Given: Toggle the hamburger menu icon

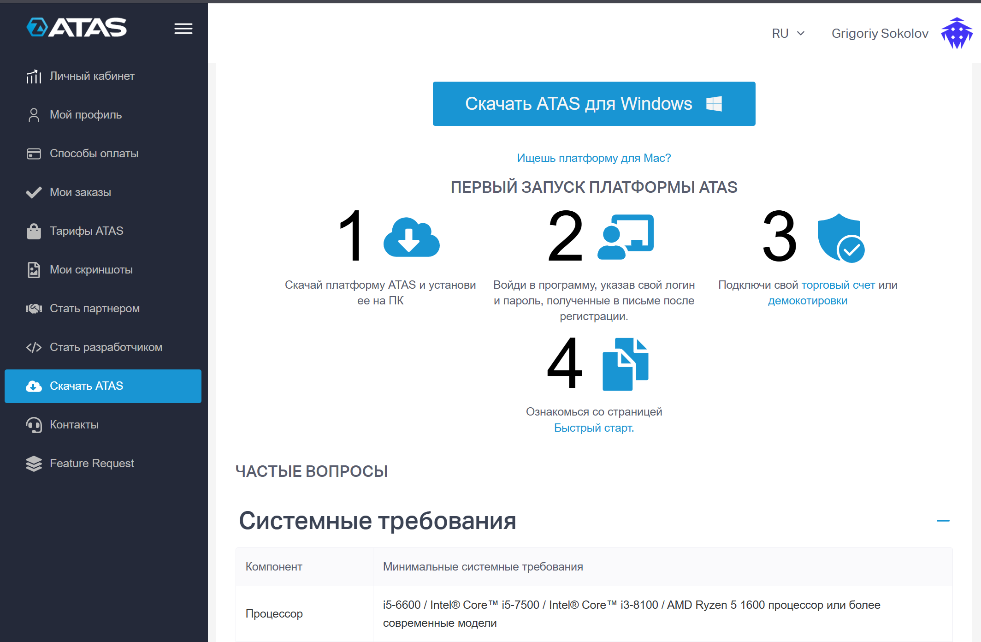Looking at the screenshot, I should pyautogui.click(x=183, y=29).
